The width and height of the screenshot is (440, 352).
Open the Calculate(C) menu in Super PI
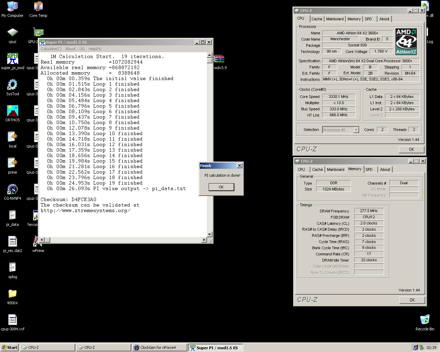pos(51,49)
